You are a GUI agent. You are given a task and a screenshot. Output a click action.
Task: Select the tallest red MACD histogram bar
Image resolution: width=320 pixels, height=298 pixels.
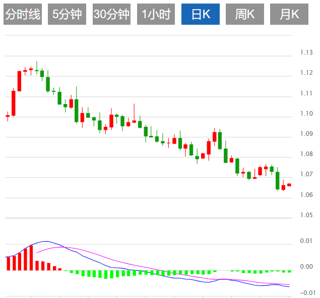(x=31, y=258)
